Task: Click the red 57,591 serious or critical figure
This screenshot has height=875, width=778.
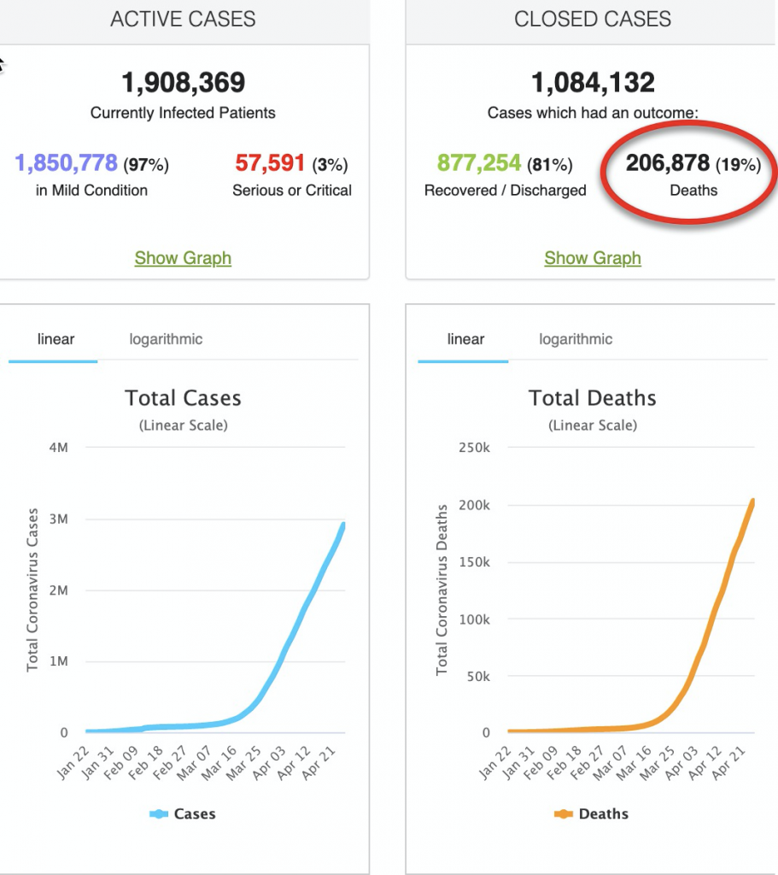Action: 269,163
